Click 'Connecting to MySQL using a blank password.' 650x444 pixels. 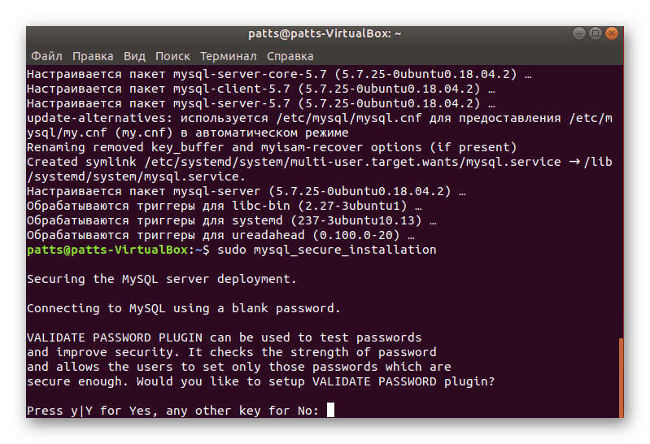tap(183, 308)
